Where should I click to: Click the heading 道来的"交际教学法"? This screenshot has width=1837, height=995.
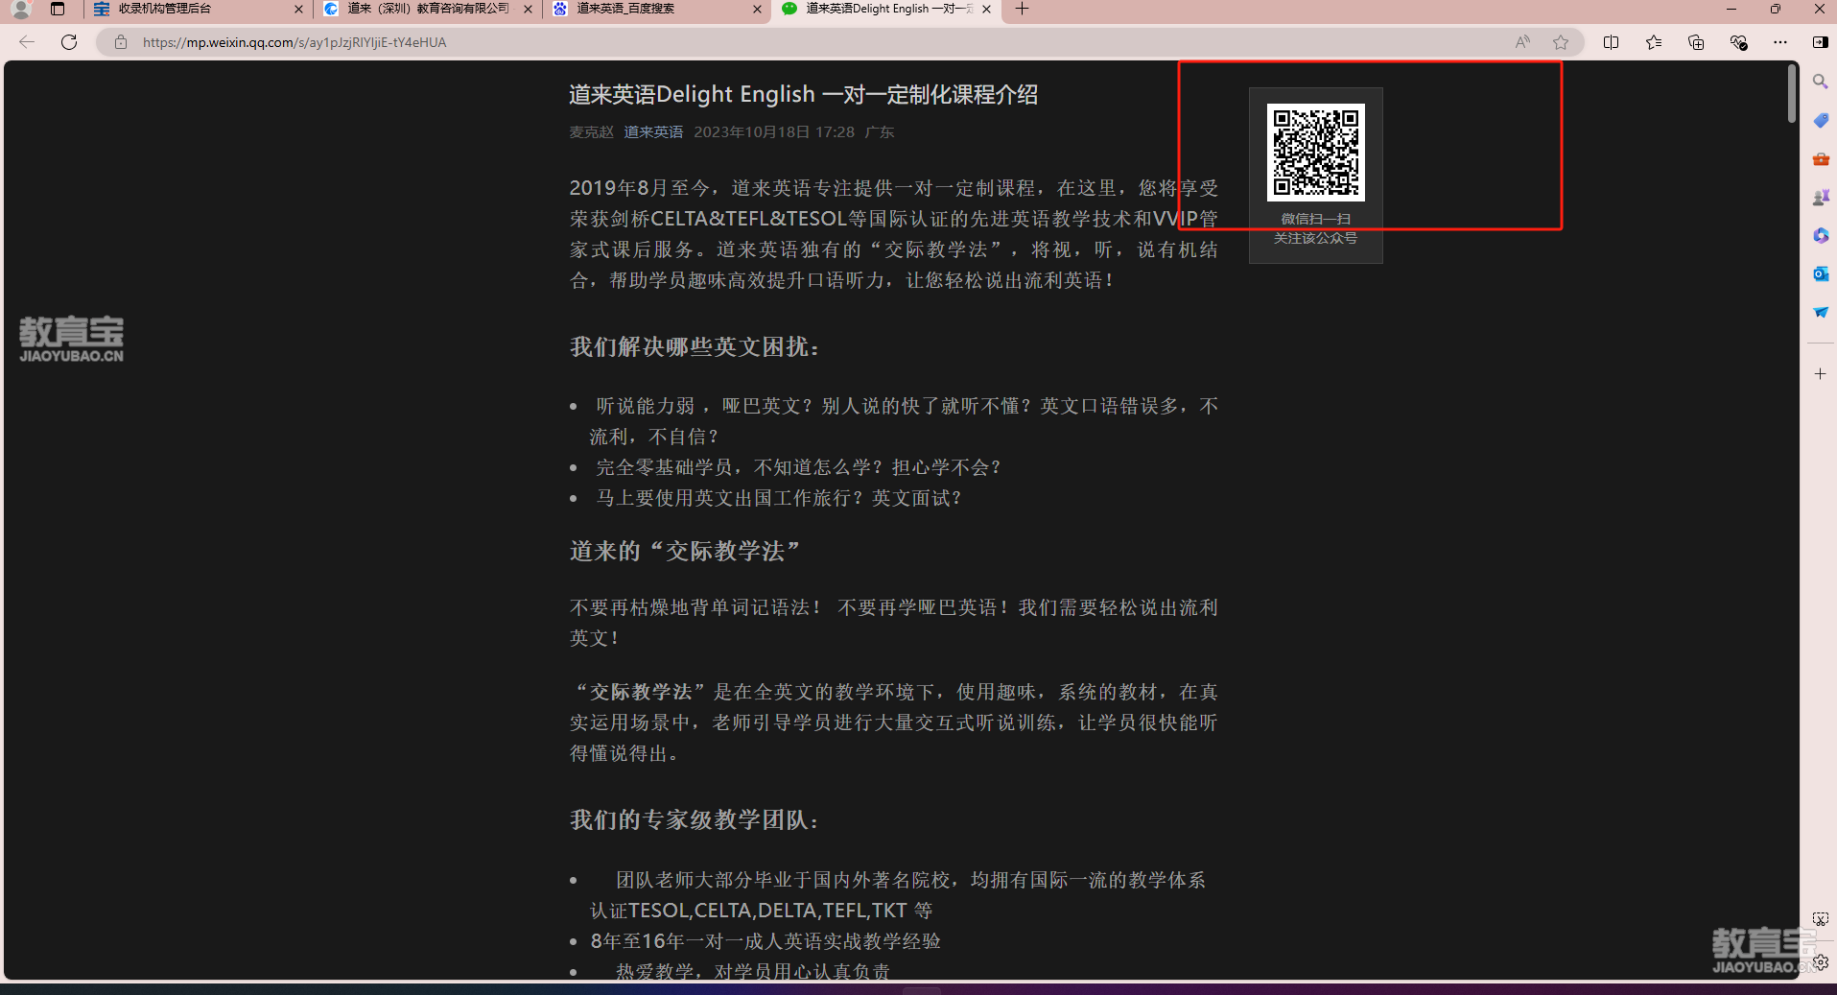point(685,551)
